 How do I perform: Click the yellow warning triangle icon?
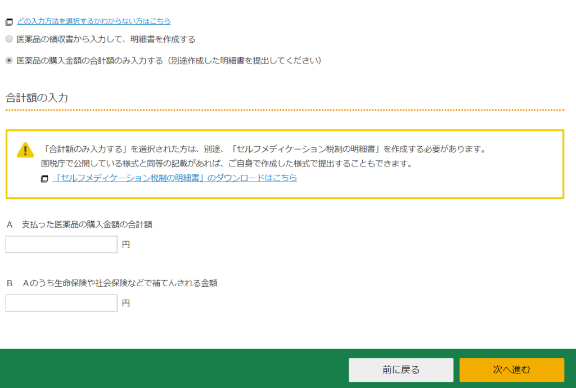(25, 150)
